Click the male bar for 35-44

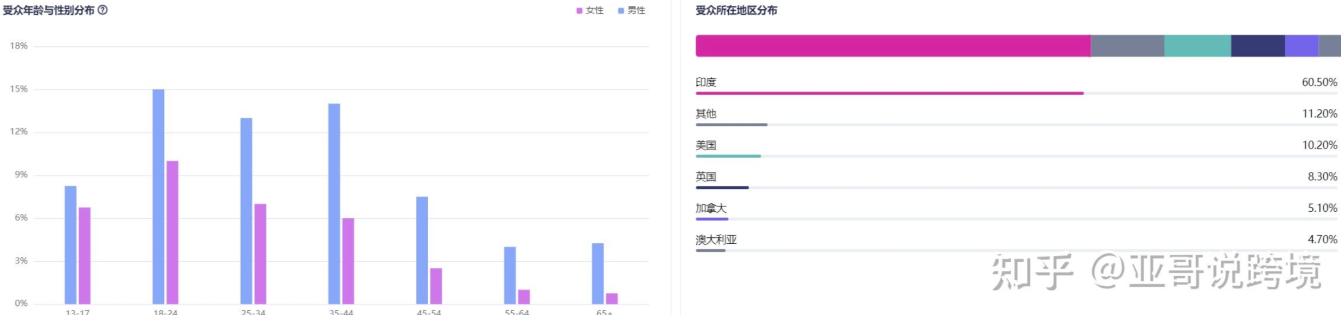point(334,204)
